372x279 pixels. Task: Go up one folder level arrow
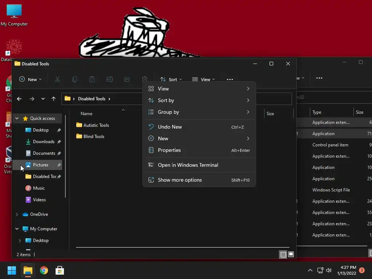pyautogui.click(x=54, y=99)
